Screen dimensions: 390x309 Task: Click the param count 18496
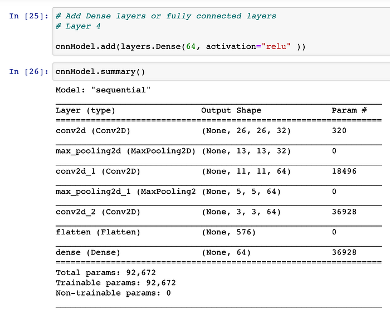click(344, 171)
